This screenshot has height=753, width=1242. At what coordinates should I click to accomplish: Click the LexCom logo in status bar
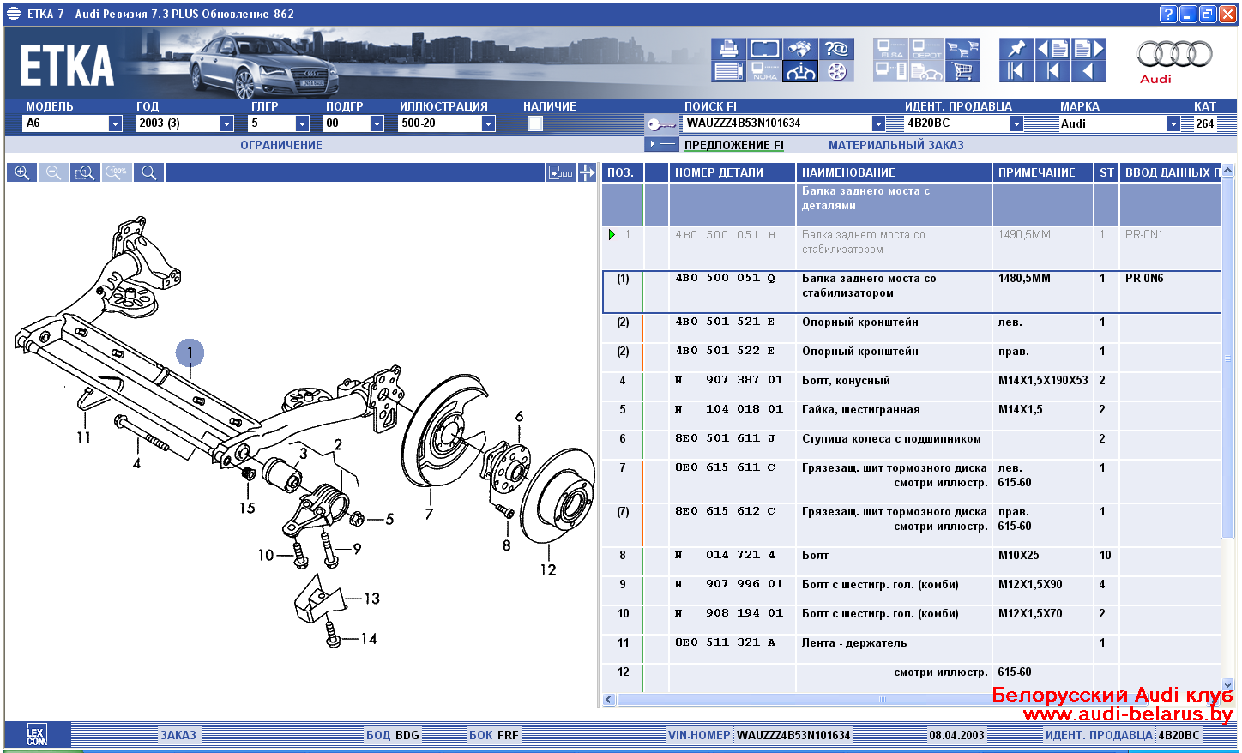pyautogui.click(x=36, y=735)
